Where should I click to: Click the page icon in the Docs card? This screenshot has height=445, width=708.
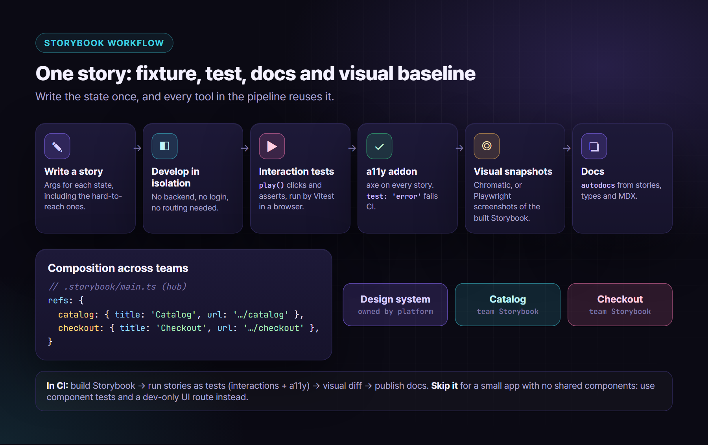click(x=594, y=146)
